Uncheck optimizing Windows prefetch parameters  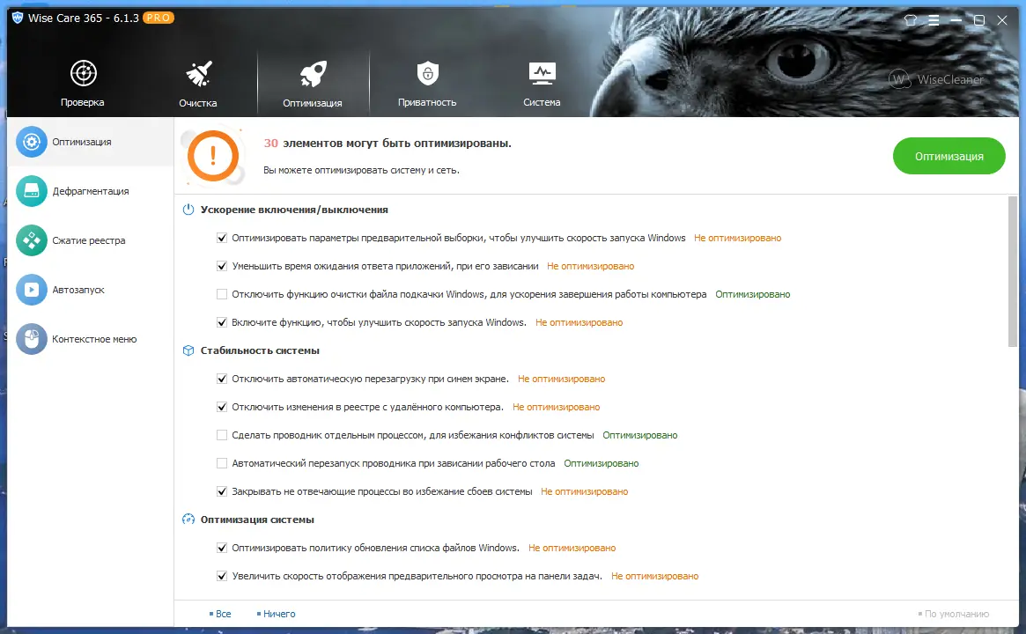(x=222, y=238)
